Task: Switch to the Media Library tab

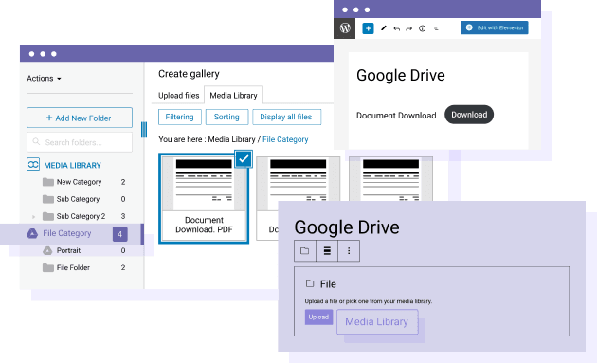Action: pos(233,95)
